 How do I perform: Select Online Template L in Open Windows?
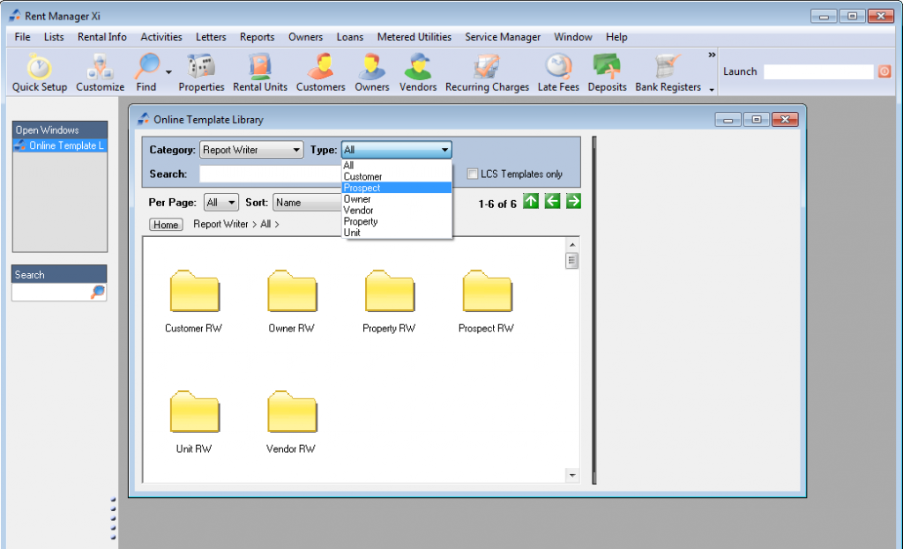click(60, 145)
